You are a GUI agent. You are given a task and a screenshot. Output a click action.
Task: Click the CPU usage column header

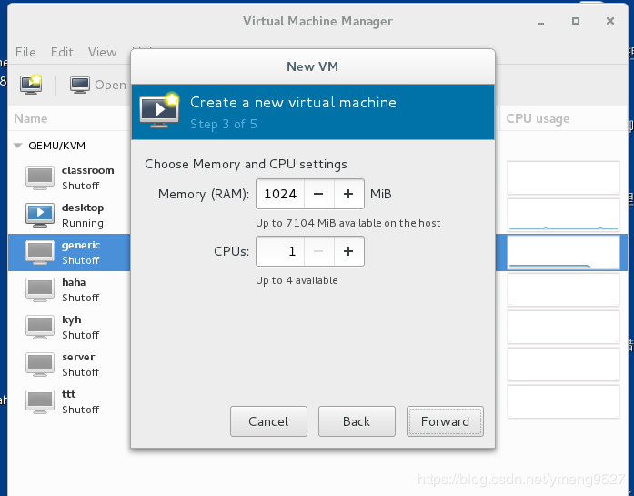tap(538, 118)
